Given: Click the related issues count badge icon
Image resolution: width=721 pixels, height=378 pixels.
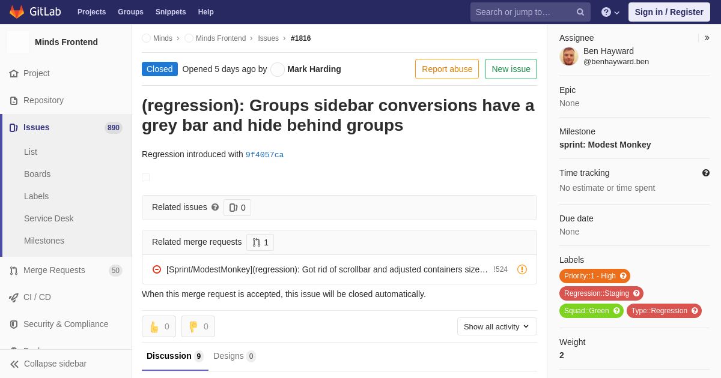Looking at the screenshot, I should click(x=234, y=208).
